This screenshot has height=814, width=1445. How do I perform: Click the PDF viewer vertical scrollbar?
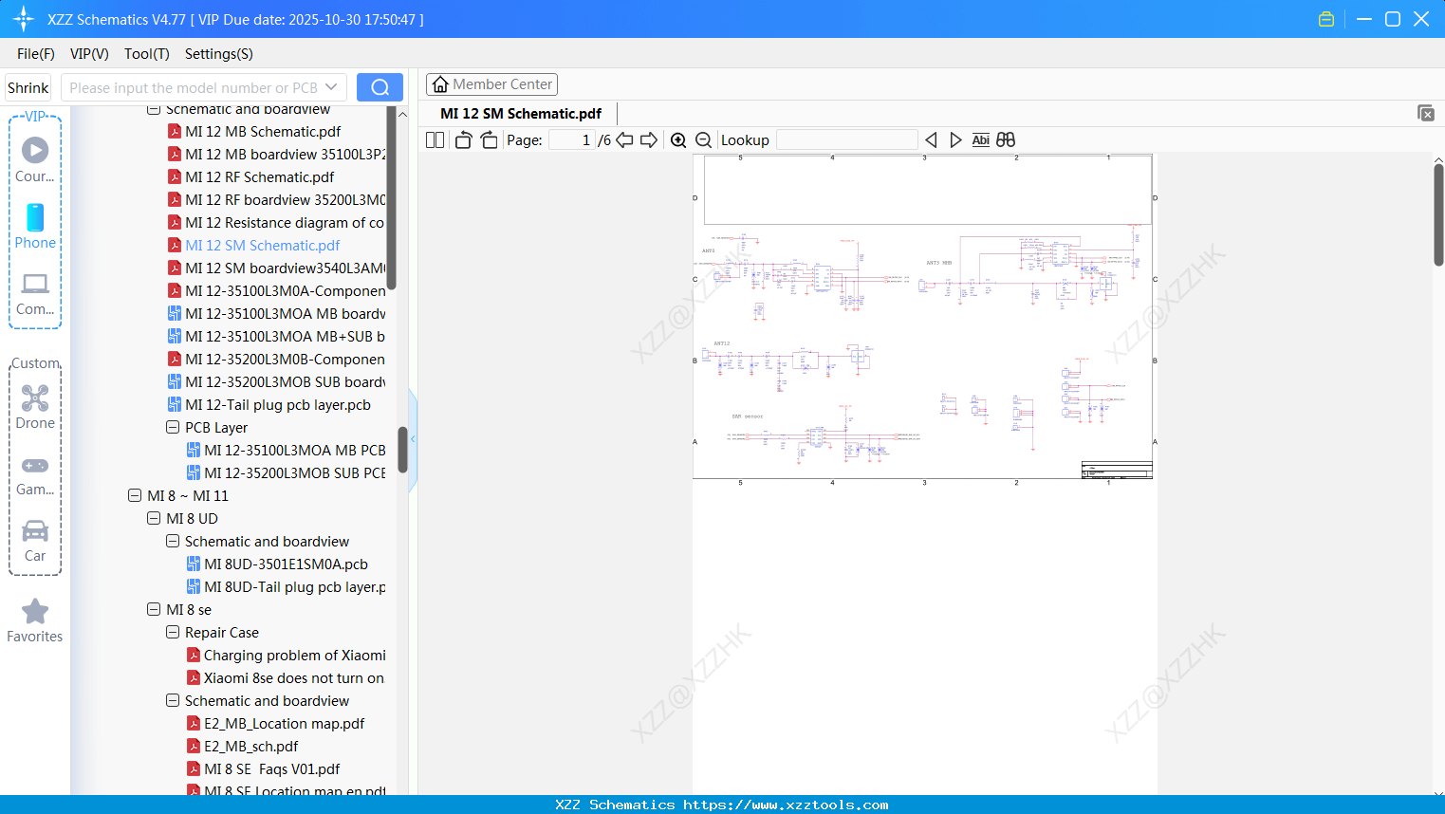(1438, 213)
